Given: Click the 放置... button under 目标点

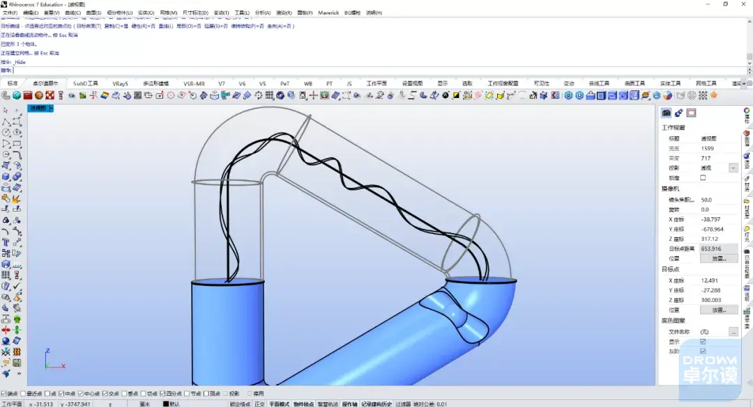Looking at the screenshot, I should [x=719, y=310].
